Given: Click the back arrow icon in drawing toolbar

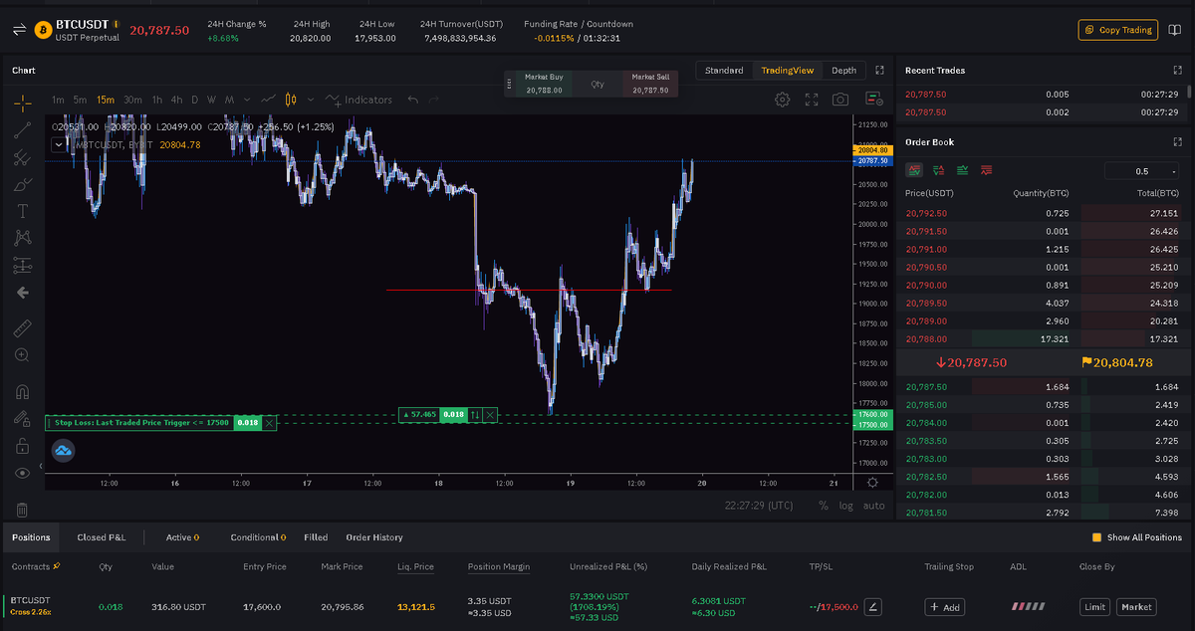Looking at the screenshot, I should (x=22, y=293).
